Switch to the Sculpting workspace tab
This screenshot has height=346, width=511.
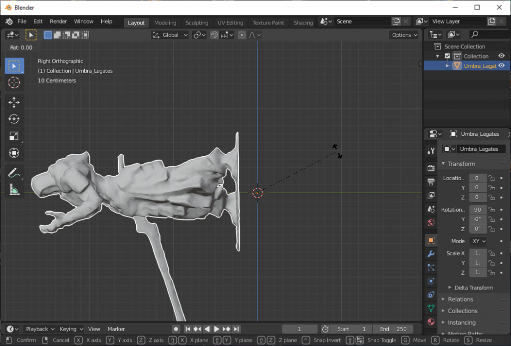point(197,22)
